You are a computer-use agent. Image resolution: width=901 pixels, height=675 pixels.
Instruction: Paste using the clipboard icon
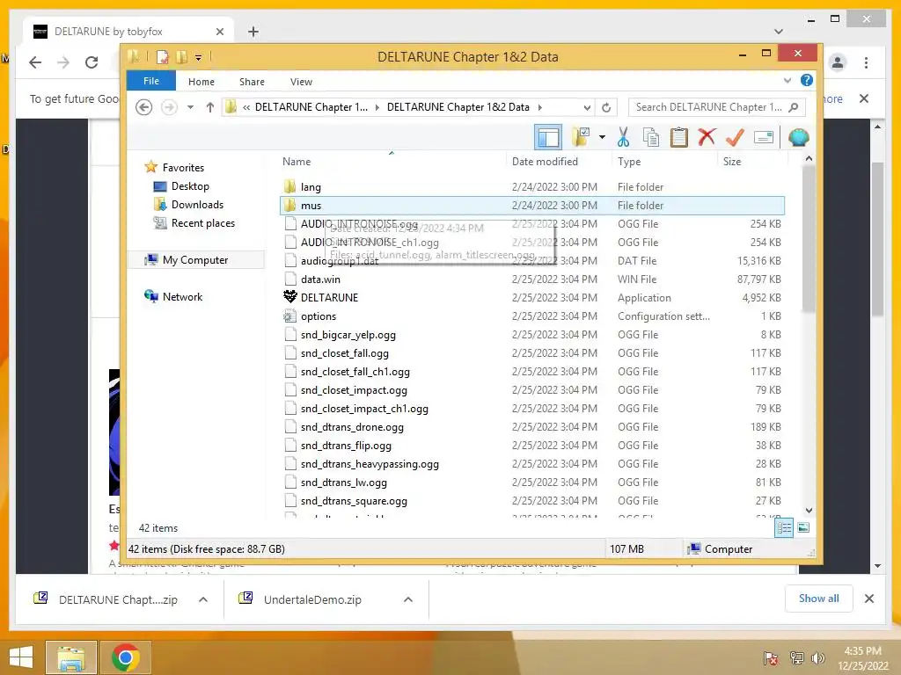tap(678, 137)
